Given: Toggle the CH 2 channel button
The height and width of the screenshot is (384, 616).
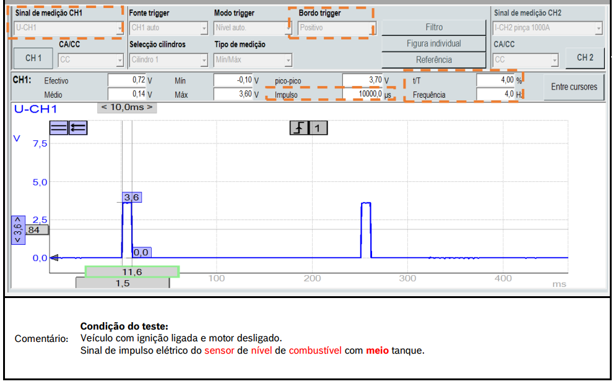Looking at the screenshot, I should (x=585, y=58).
